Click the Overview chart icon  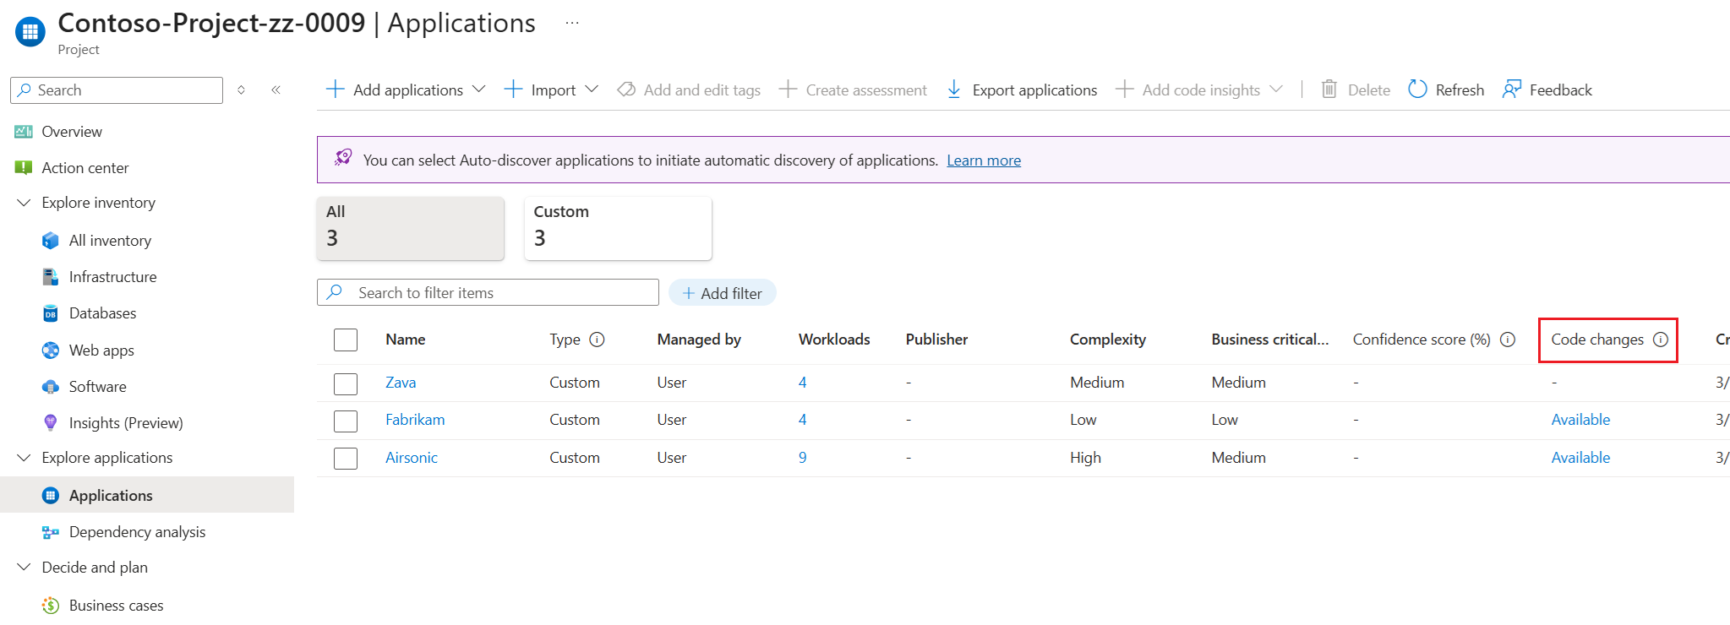[x=24, y=132]
